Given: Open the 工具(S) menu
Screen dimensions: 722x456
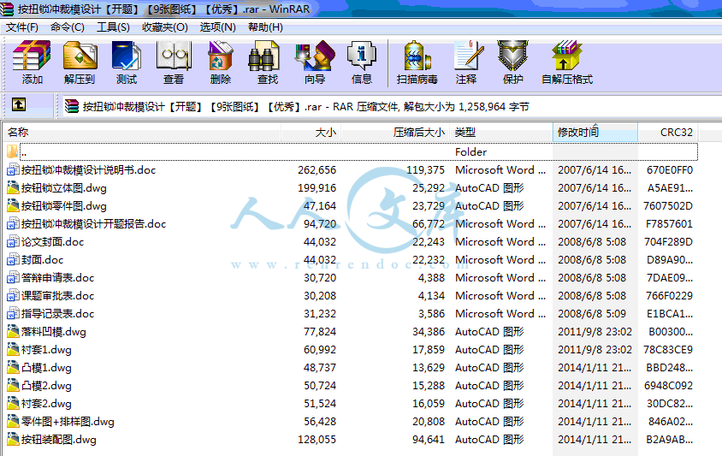Looking at the screenshot, I should [x=113, y=27].
